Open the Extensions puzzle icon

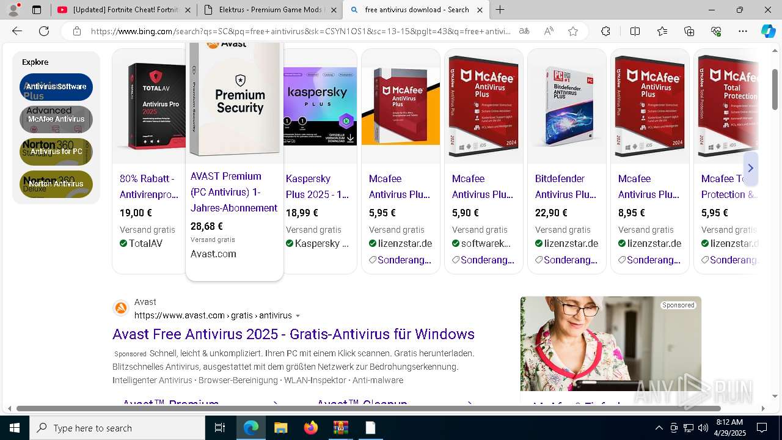pos(605,31)
